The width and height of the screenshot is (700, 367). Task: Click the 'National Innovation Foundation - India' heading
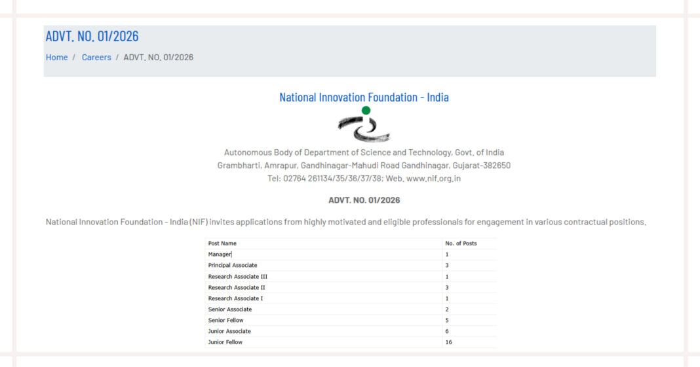click(x=364, y=97)
